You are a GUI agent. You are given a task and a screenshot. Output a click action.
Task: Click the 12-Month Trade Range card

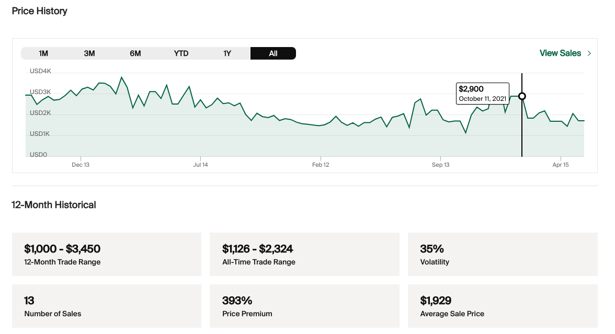(x=107, y=254)
